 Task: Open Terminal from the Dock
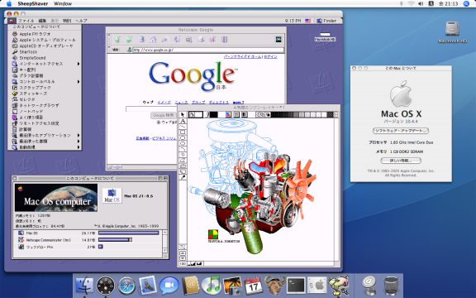point(296,286)
